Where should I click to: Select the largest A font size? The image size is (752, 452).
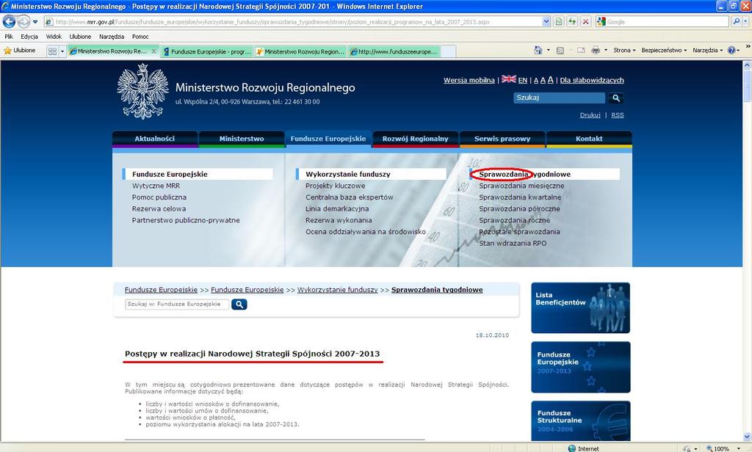[550, 79]
